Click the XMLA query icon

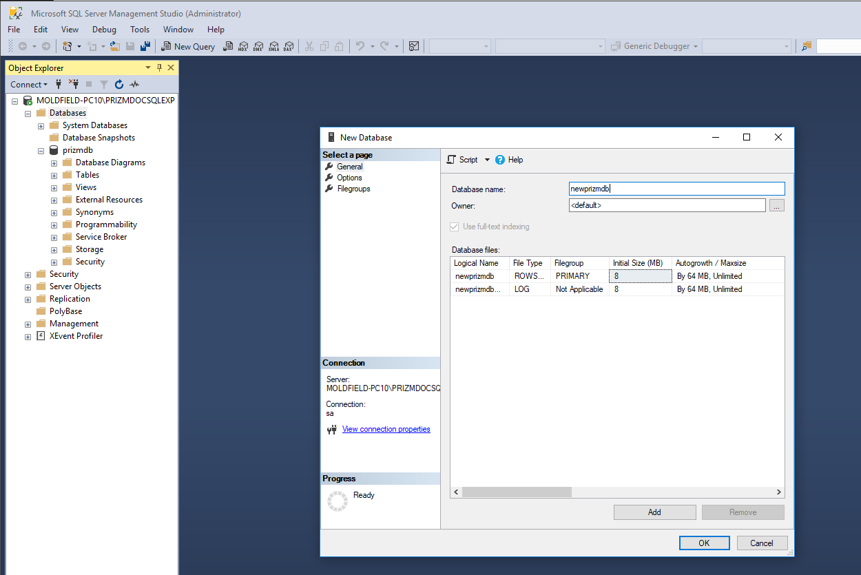[273, 46]
